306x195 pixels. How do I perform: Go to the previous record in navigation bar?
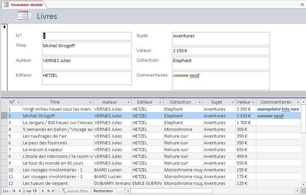tap(19, 191)
